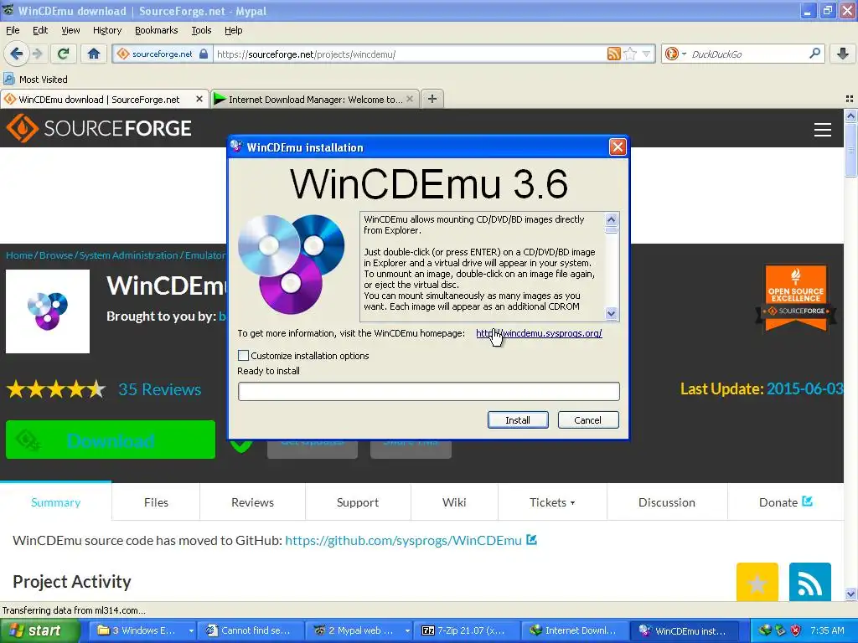
Task: Go back with the browser back arrow
Action: (16, 54)
